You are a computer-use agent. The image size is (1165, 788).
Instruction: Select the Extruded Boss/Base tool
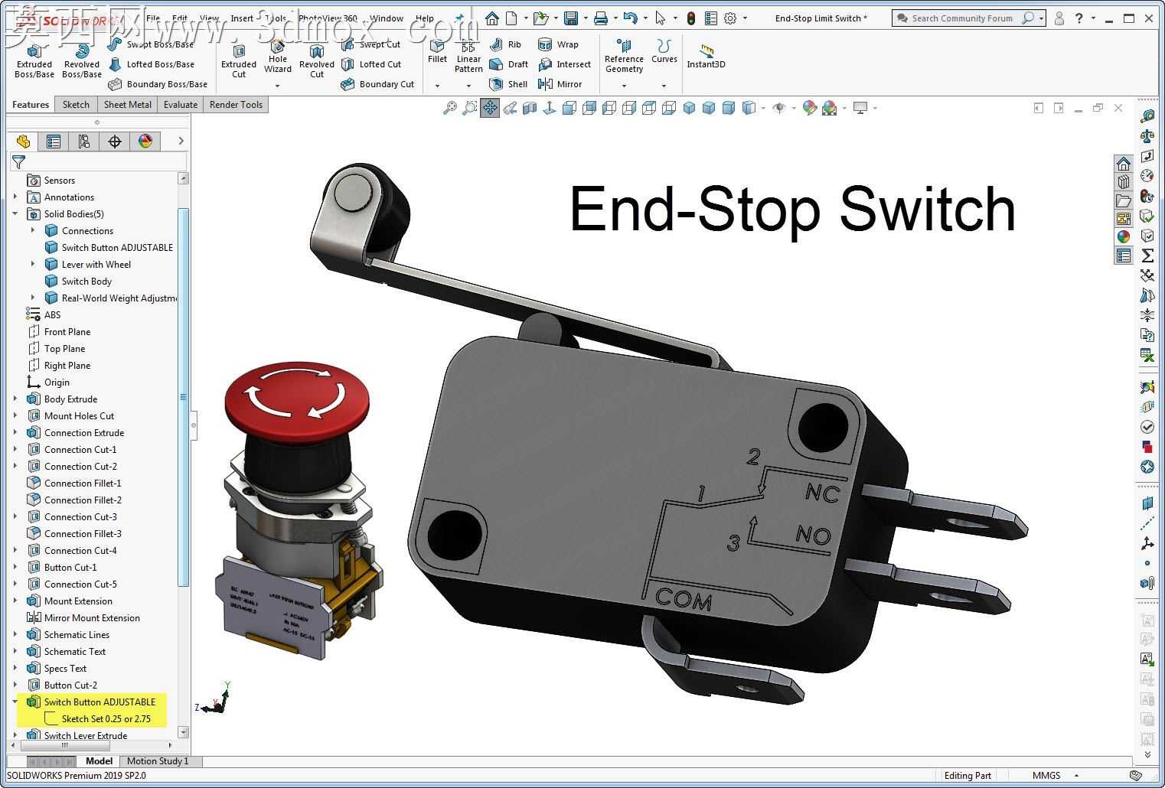click(34, 61)
